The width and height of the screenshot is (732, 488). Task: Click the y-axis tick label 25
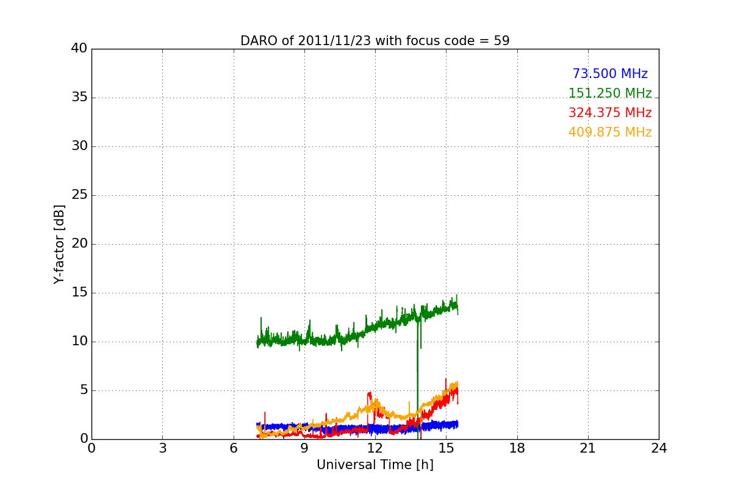(x=79, y=195)
